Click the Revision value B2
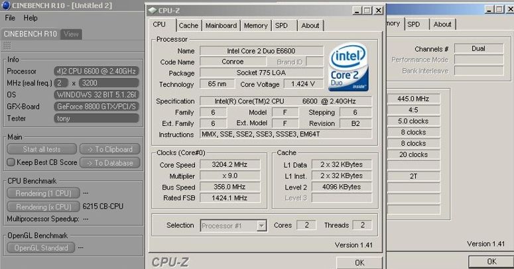 point(355,123)
